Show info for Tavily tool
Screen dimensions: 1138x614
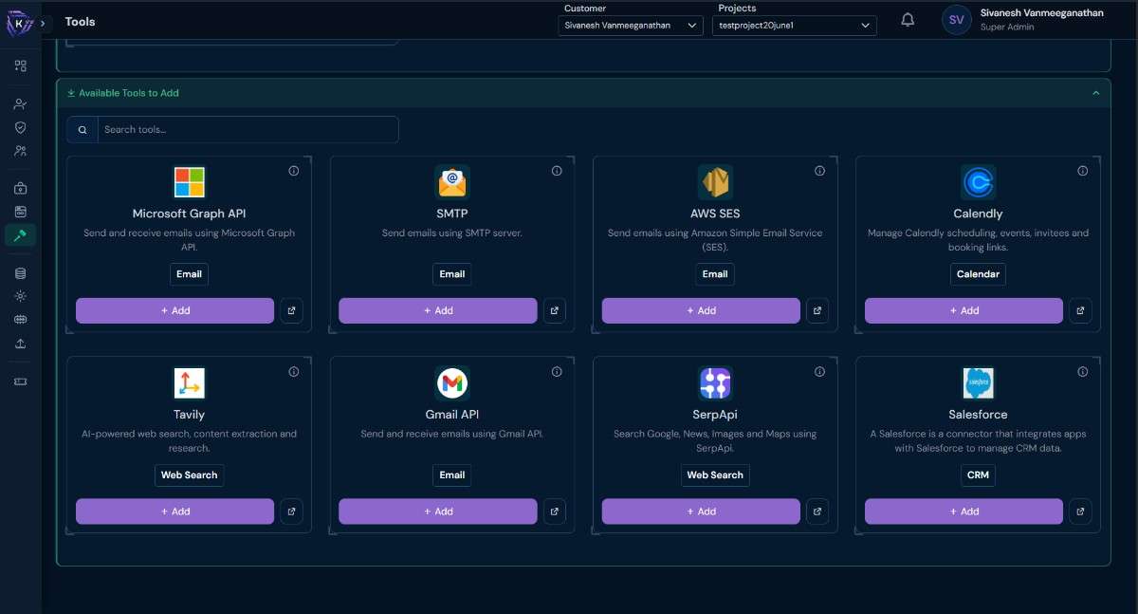click(x=293, y=372)
